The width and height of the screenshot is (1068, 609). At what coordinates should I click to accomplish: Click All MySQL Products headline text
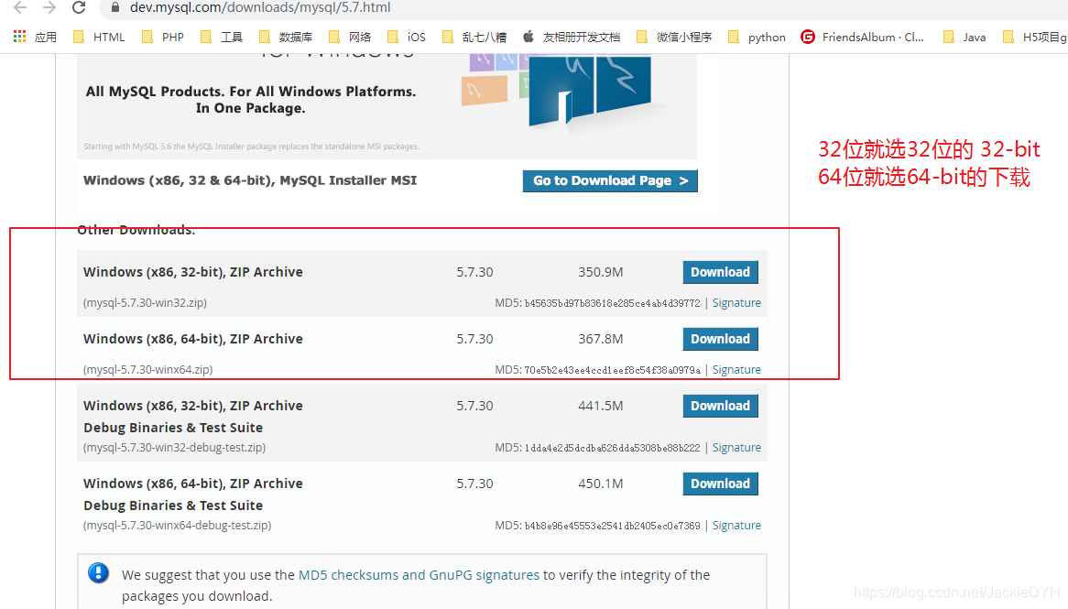(x=251, y=100)
